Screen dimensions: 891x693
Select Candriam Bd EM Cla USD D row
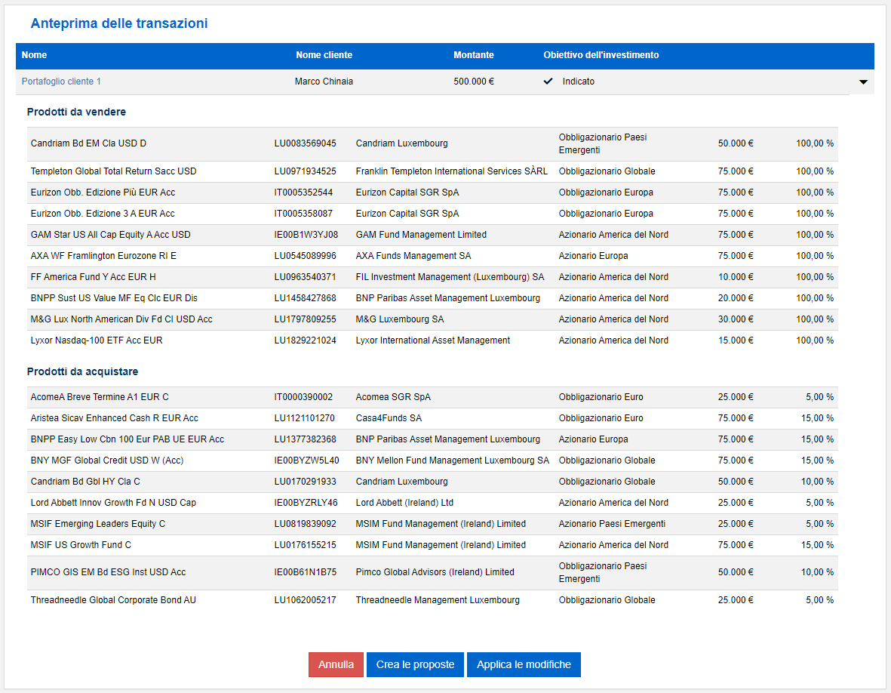pos(432,144)
